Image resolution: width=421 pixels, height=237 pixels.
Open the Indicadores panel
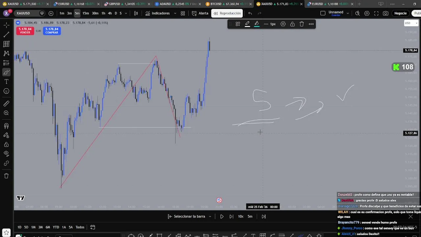pyautogui.click(x=158, y=13)
